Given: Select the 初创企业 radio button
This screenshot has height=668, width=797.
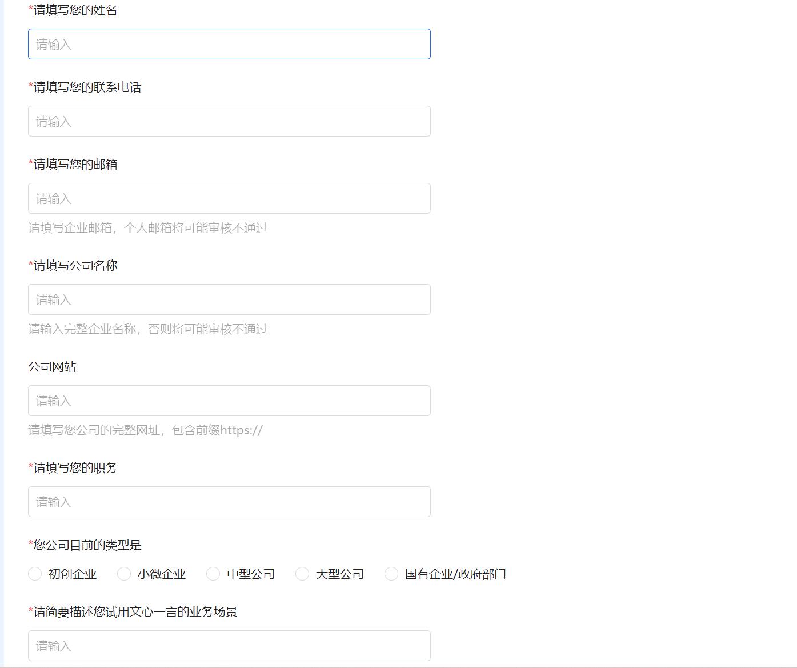Looking at the screenshot, I should (x=35, y=574).
